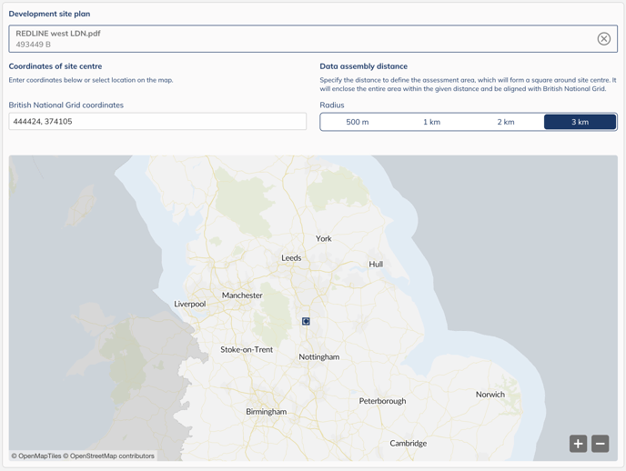Image resolution: width=626 pixels, height=471 pixels.
Task: Select the 500 m radius option
Action: tap(358, 122)
